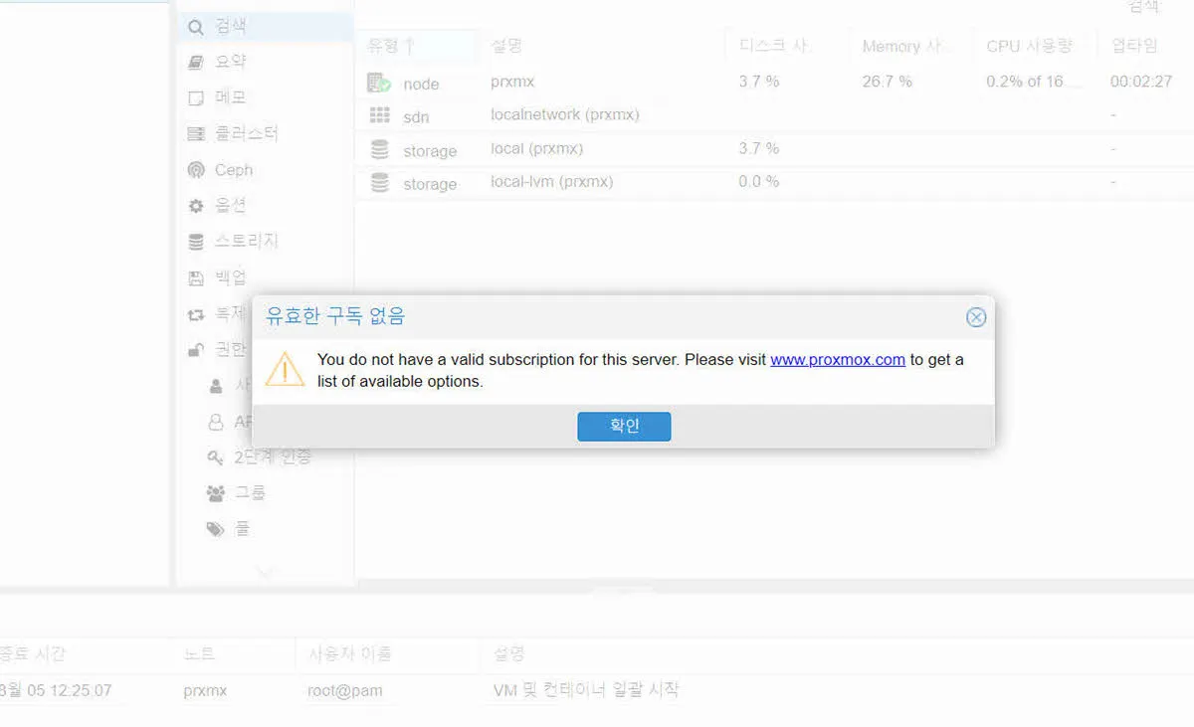Click the single user icon
This screenshot has height=727, width=1194.
click(216, 385)
